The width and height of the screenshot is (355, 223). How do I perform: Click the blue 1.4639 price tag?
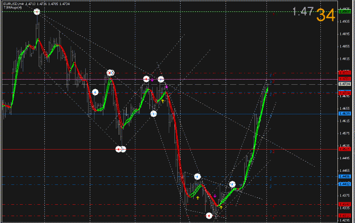[x=344, y=113]
